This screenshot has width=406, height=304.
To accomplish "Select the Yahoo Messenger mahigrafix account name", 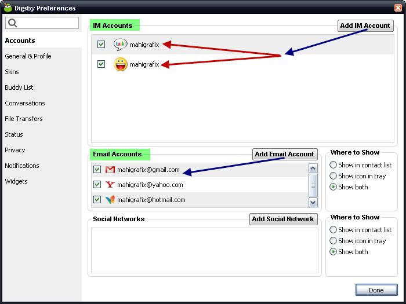I will 144,64.
